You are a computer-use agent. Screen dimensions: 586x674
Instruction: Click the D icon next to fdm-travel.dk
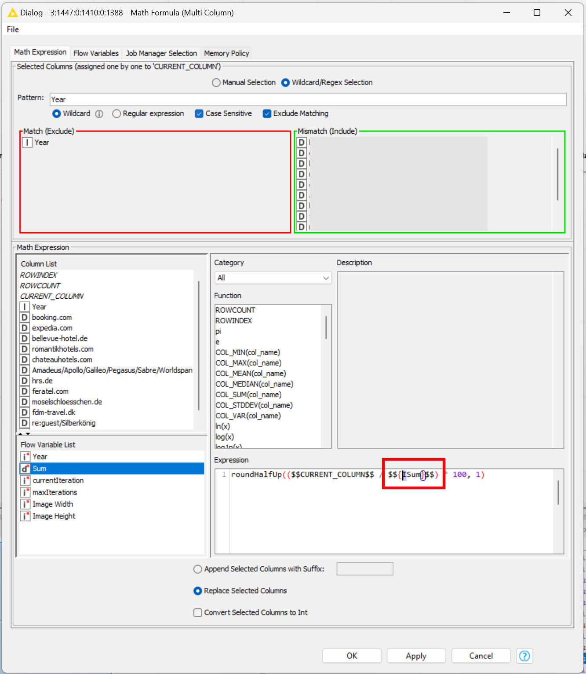click(25, 412)
